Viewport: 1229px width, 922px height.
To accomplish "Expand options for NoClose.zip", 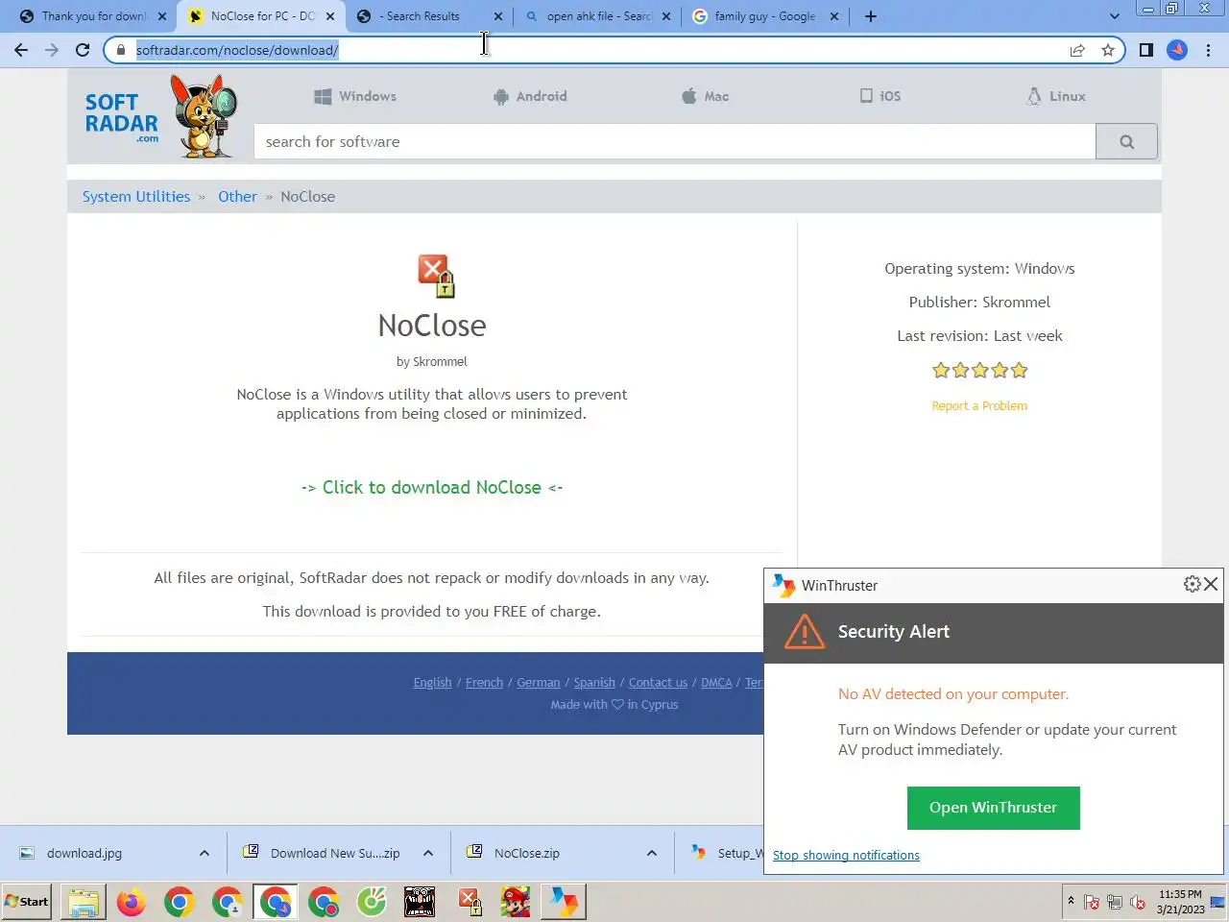I will click(652, 853).
